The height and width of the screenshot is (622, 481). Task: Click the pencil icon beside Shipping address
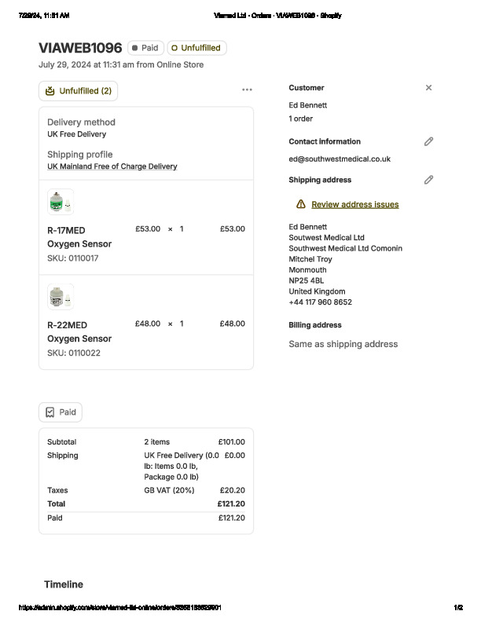(428, 180)
